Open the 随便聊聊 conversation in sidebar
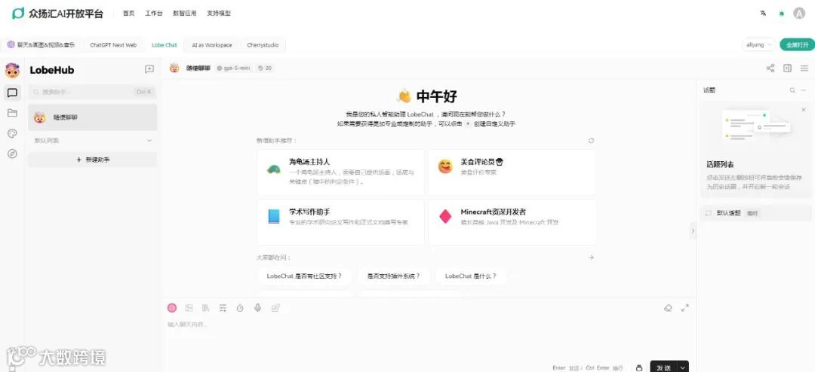 click(93, 117)
